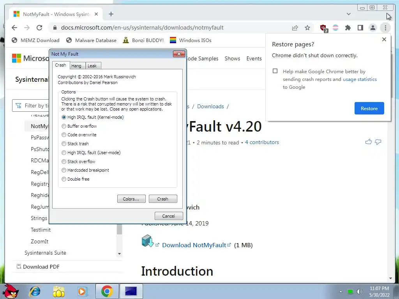Open the Events menu on Microsoft Docs
This screenshot has width=399, height=299.
click(254, 58)
